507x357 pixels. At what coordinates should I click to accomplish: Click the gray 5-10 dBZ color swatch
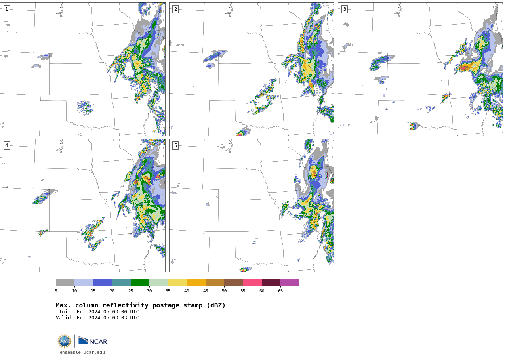tap(65, 282)
